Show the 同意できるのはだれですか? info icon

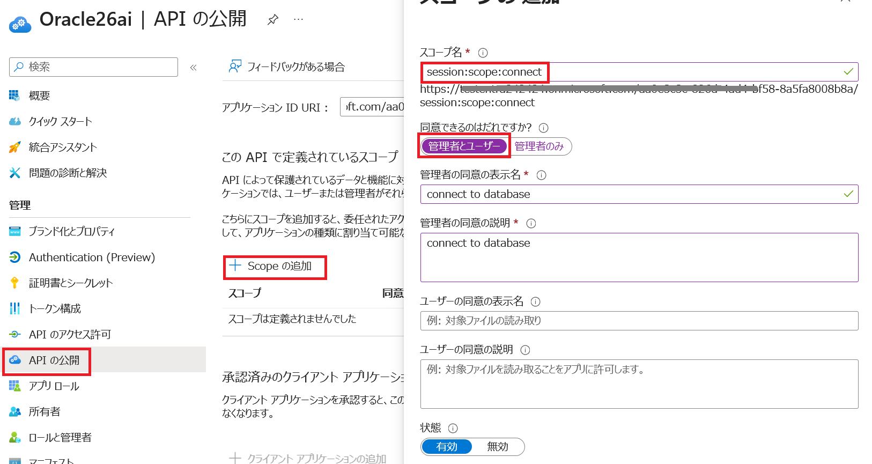(x=543, y=128)
